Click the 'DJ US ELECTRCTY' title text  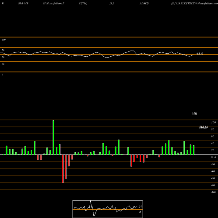click(x=184, y=3)
